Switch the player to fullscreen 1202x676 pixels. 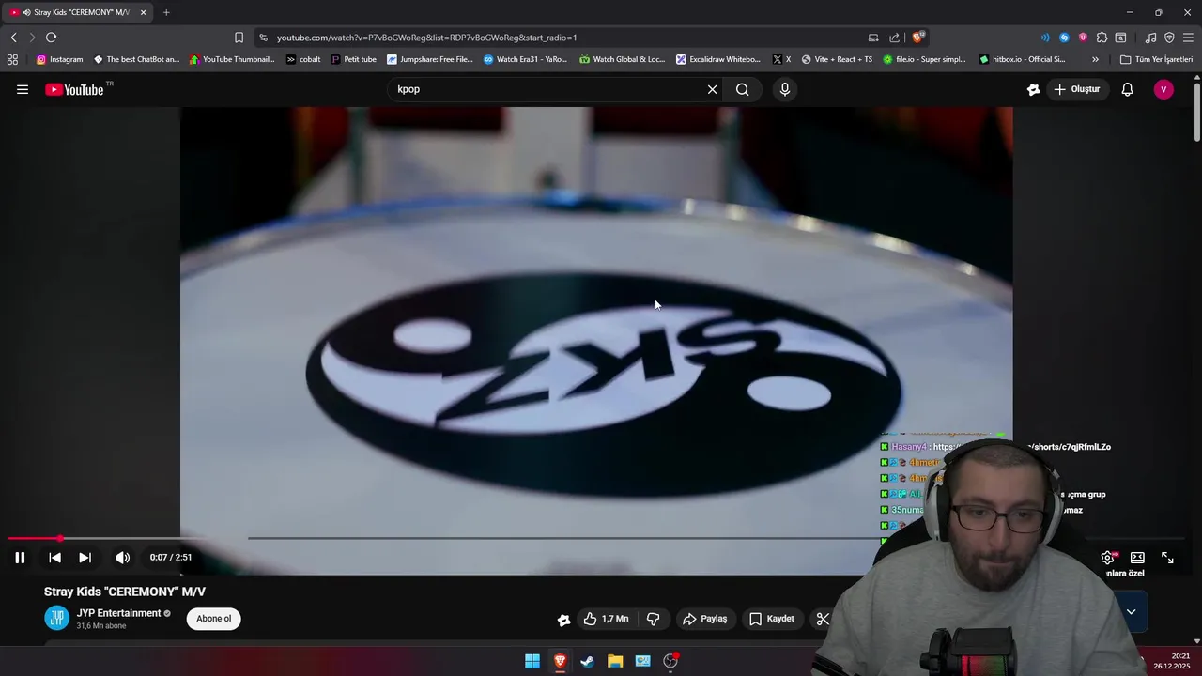tap(1167, 558)
